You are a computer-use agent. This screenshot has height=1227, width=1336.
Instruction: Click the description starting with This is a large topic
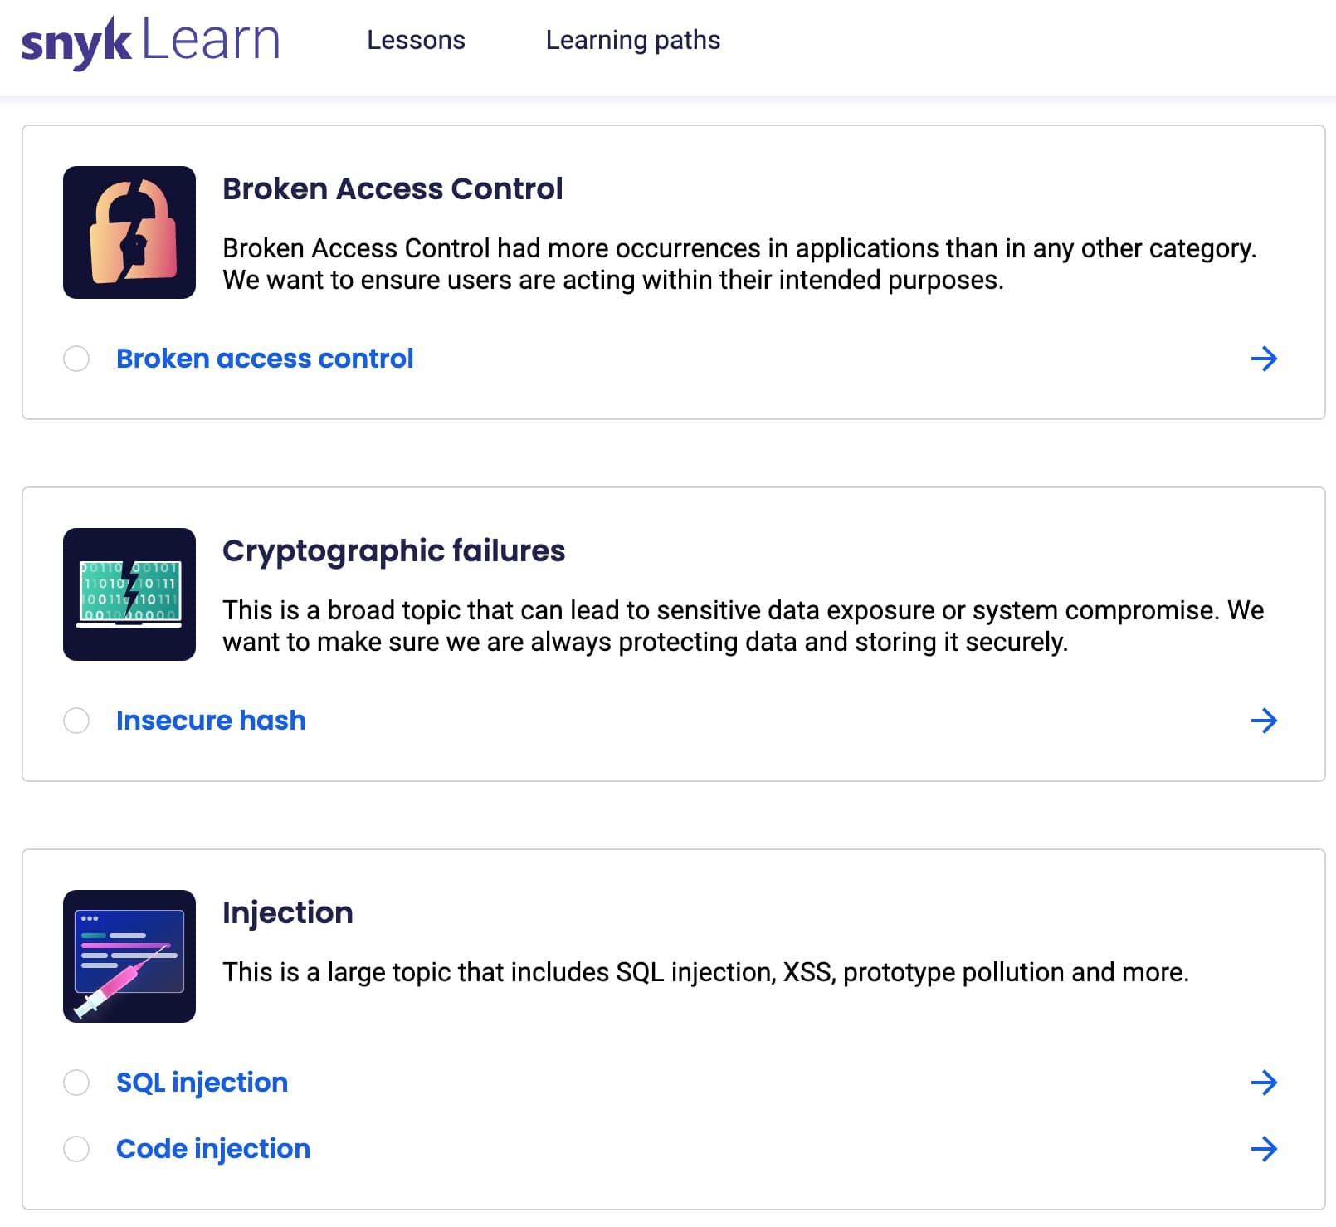click(705, 972)
